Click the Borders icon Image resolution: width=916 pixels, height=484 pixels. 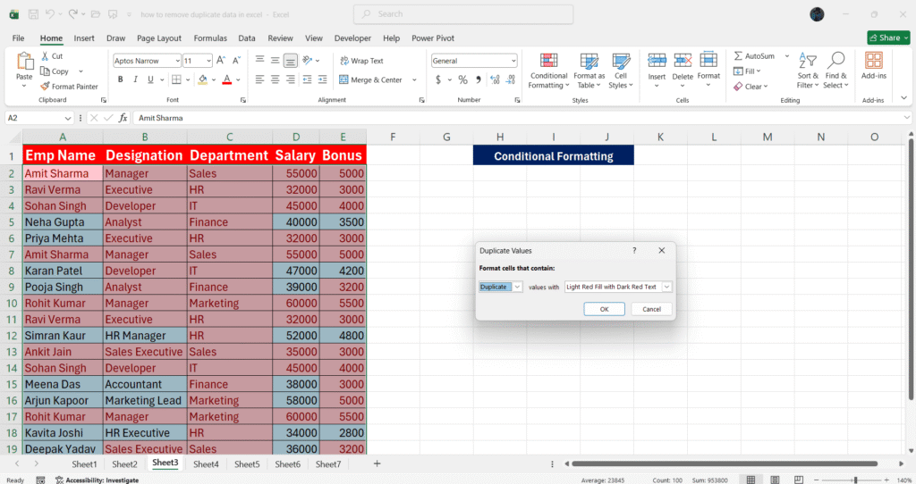click(x=176, y=79)
